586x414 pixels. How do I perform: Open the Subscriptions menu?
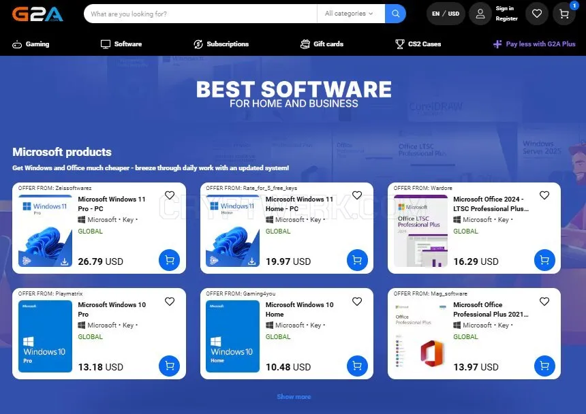[221, 44]
